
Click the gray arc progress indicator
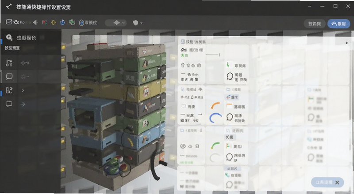pos(215,158)
